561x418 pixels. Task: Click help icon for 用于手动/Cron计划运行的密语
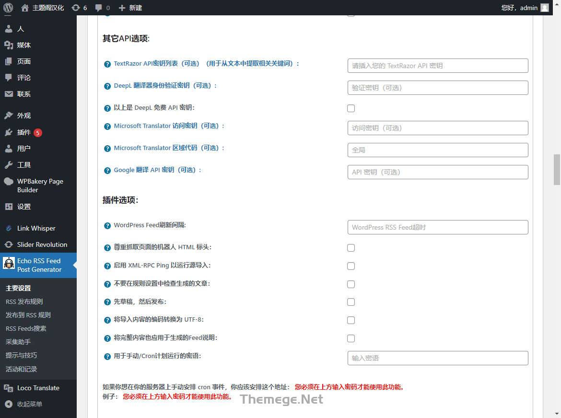[x=107, y=357]
